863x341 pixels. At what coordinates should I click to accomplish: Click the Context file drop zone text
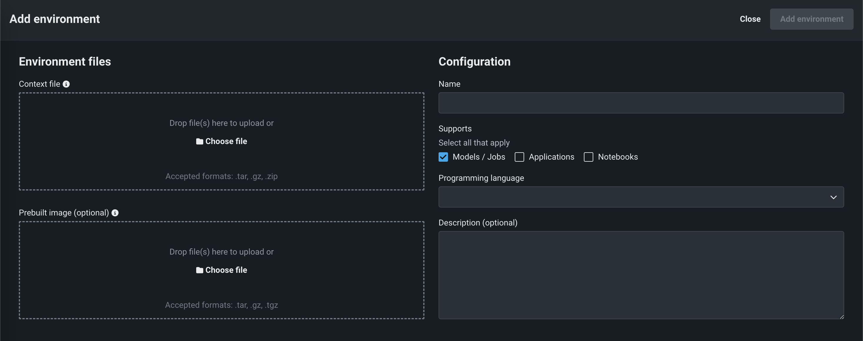(221, 123)
